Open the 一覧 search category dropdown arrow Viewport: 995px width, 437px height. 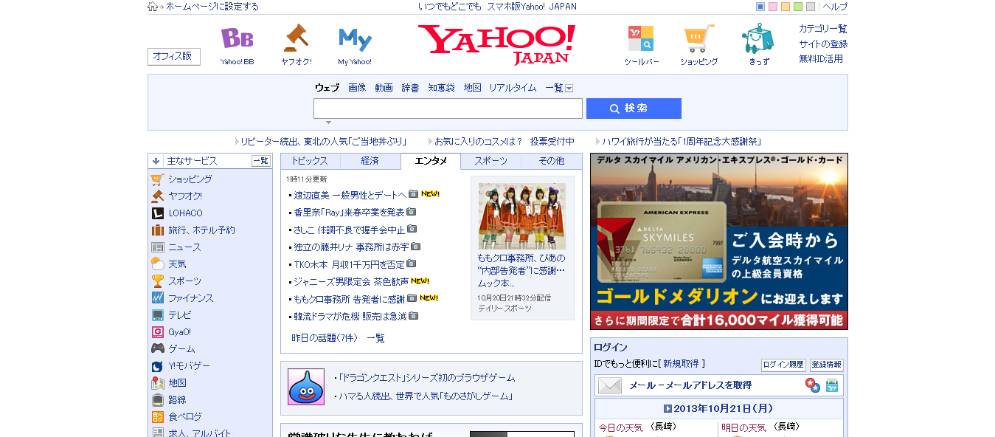569,88
